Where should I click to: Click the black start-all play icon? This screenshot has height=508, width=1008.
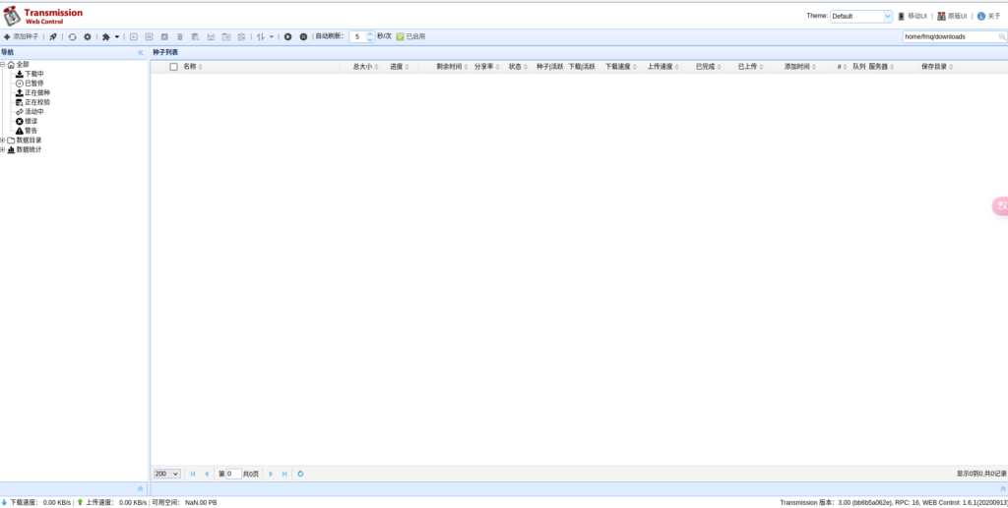pos(288,36)
